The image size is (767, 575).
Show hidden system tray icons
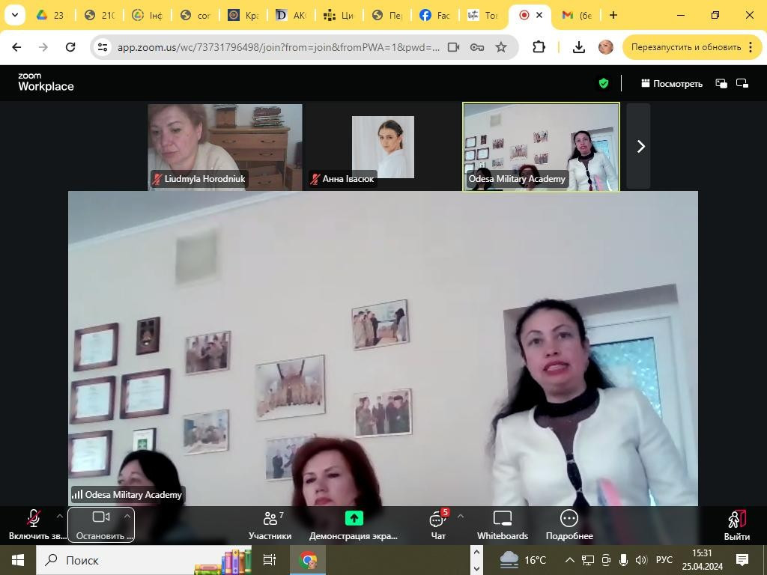click(569, 560)
